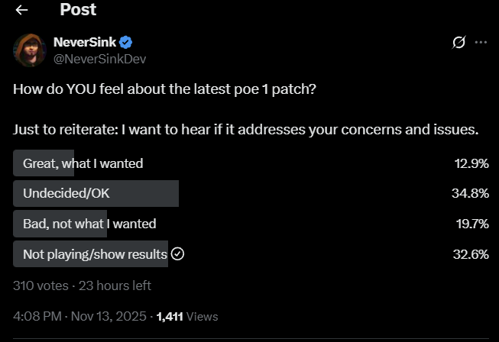Select the "Great, what I wanted" poll option
This screenshot has width=499, height=342.
coord(83,163)
